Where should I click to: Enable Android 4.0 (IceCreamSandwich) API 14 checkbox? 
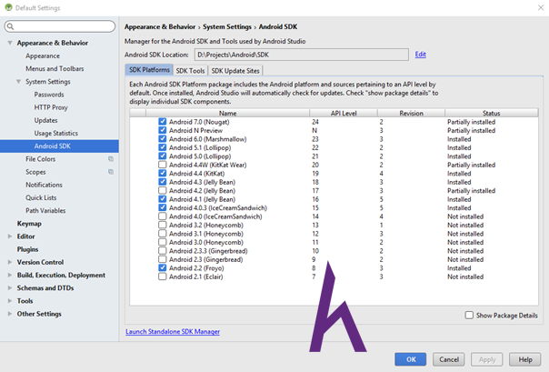pos(162,216)
